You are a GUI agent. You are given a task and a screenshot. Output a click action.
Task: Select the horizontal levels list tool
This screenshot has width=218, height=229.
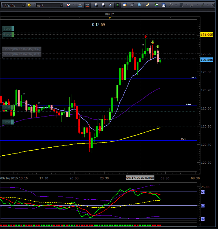[181, 5]
